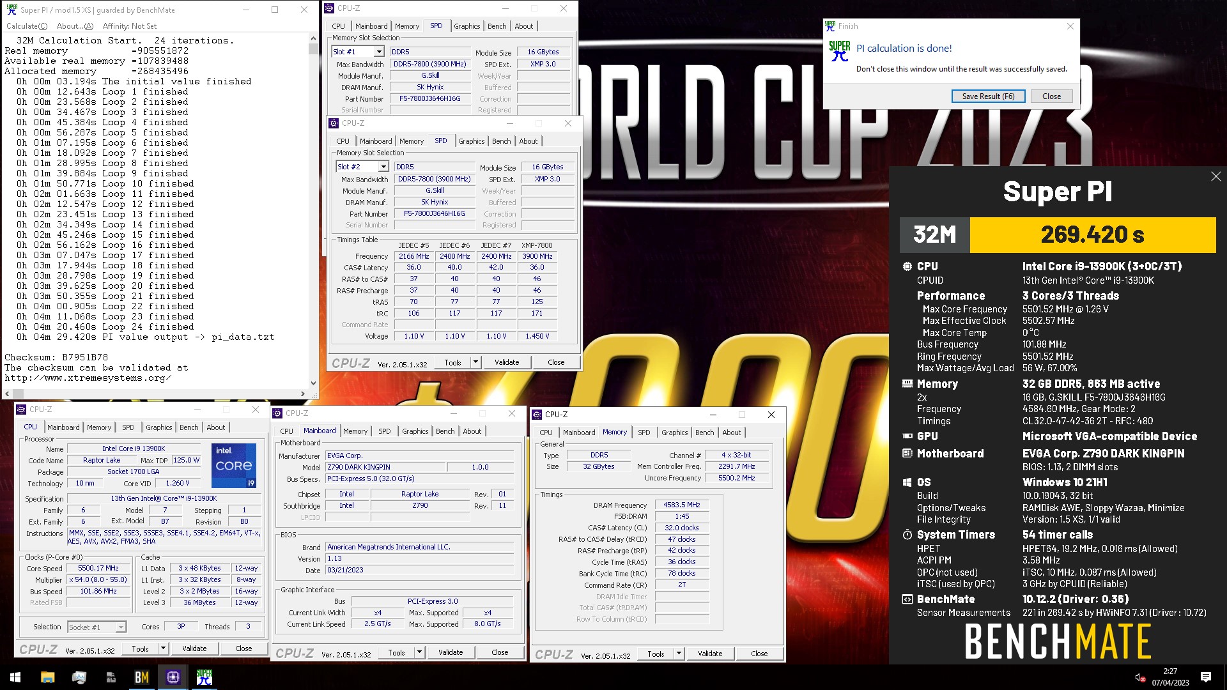The height and width of the screenshot is (690, 1227).
Task: Click Super PI icon in Finish dialog
Action: (x=839, y=51)
